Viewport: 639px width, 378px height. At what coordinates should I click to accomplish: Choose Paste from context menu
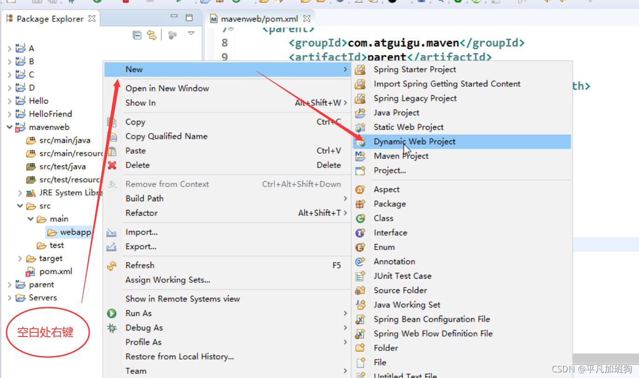[227, 151]
